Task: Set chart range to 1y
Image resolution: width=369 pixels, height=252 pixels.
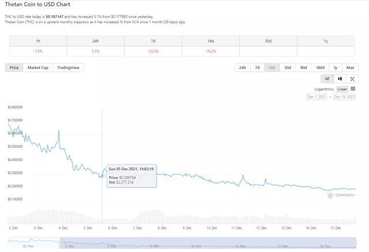Action: point(336,67)
